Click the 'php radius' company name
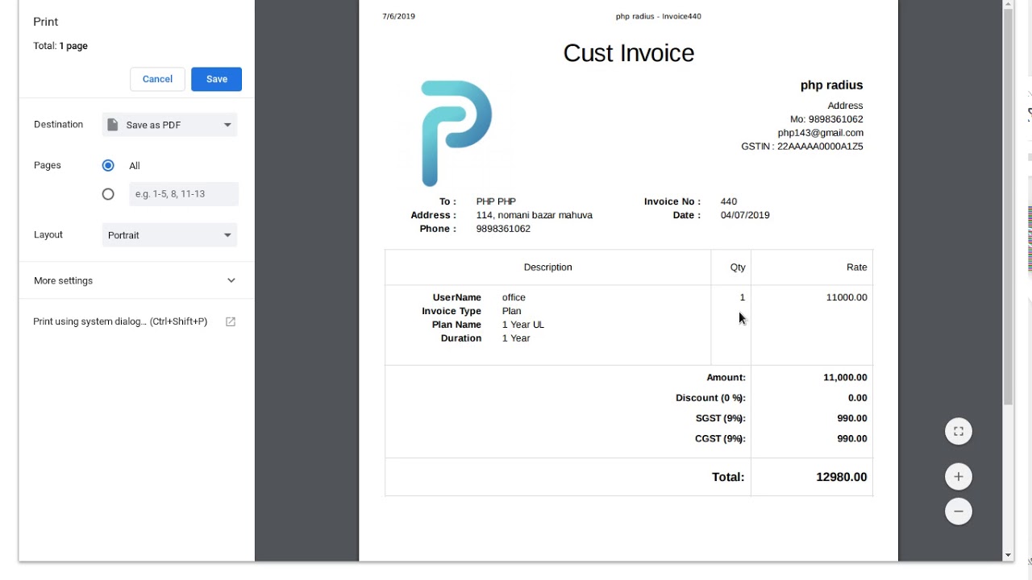 coord(831,85)
